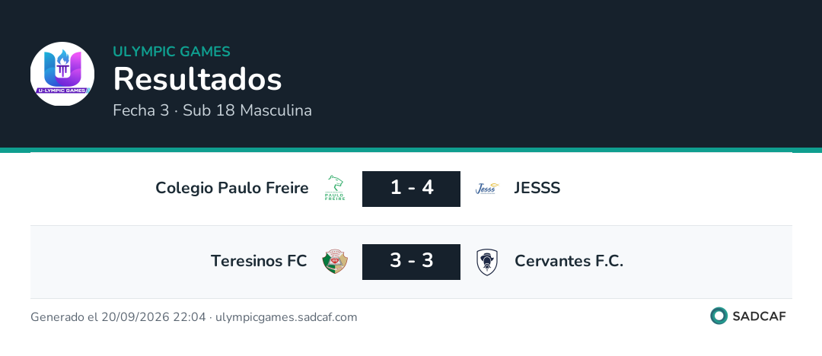
Task: Click the Teresinos FC shield logo
Action: click(x=335, y=261)
